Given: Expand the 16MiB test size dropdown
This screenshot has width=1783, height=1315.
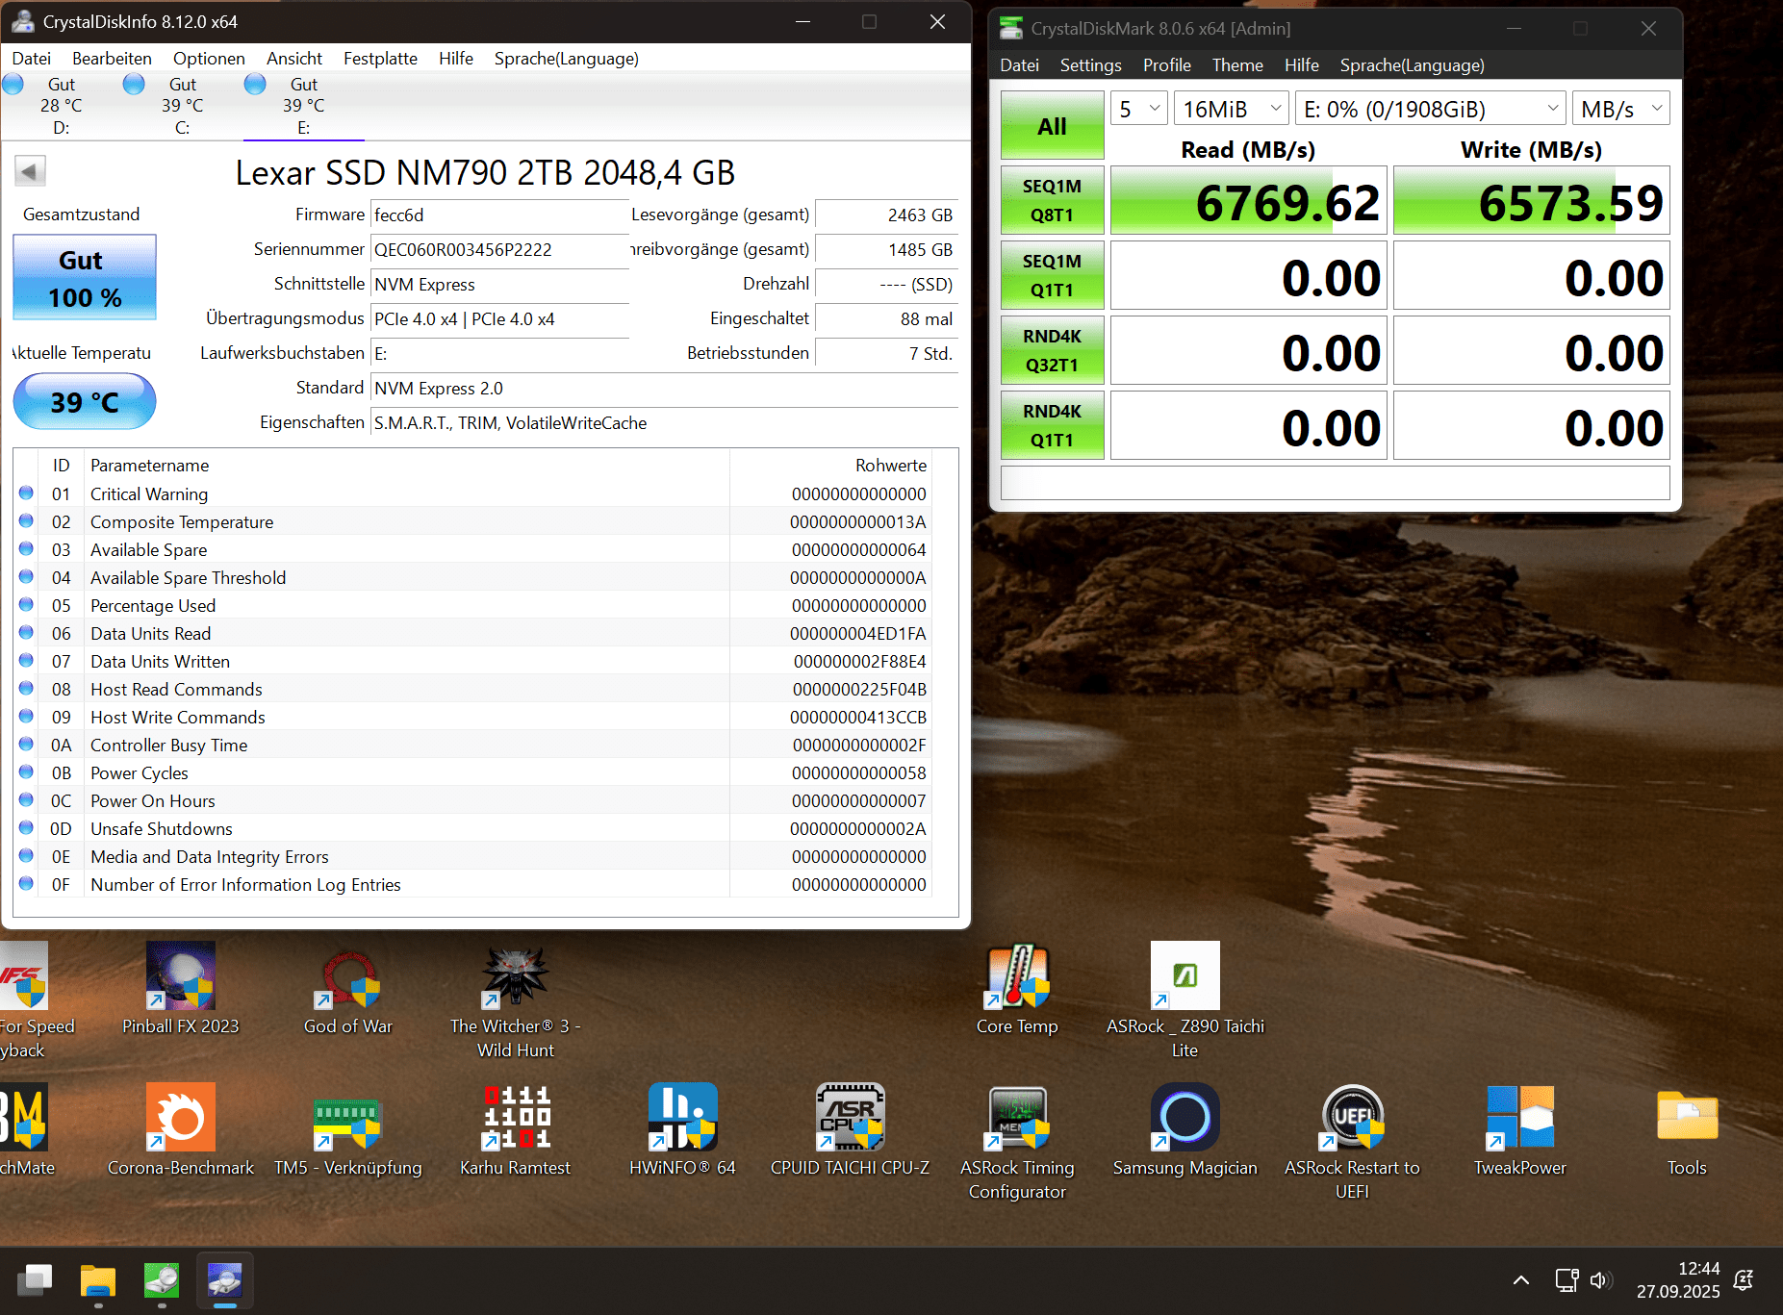Looking at the screenshot, I should point(1232,109).
